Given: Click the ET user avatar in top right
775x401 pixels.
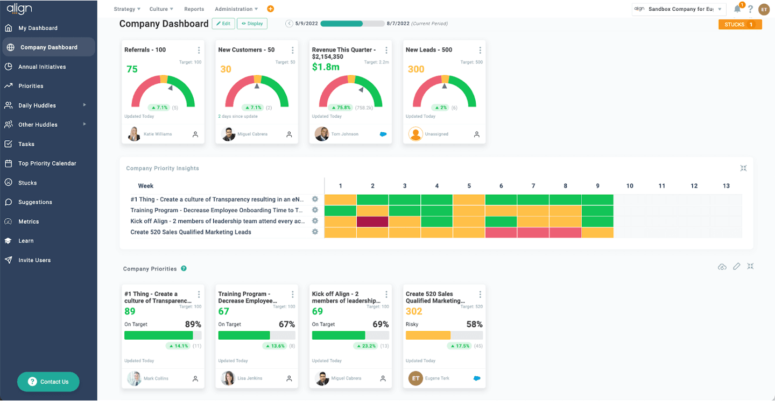Looking at the screenshot, I should click(x=764, y=9).
